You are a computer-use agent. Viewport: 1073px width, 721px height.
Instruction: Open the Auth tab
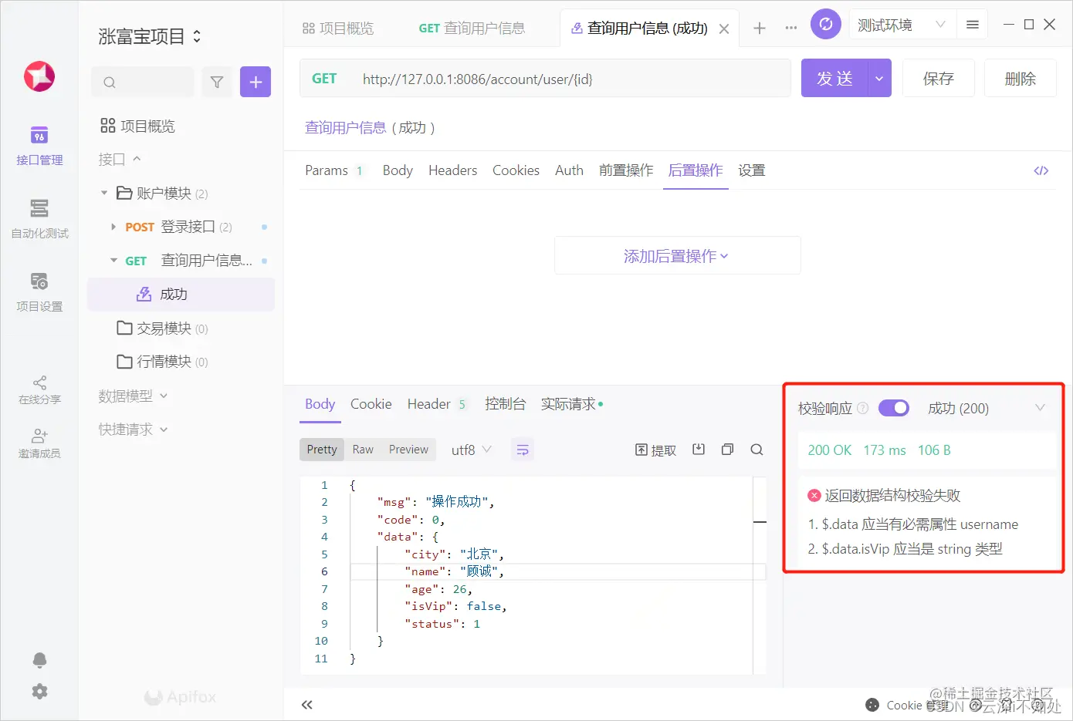pos(569,170)
